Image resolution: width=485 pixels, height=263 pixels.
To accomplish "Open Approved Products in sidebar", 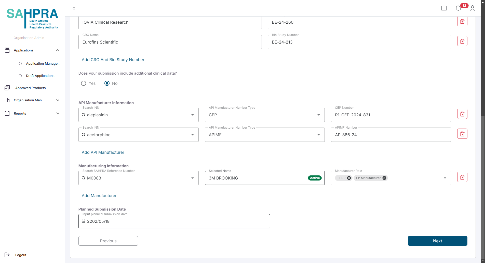I will tap(30, 88).
